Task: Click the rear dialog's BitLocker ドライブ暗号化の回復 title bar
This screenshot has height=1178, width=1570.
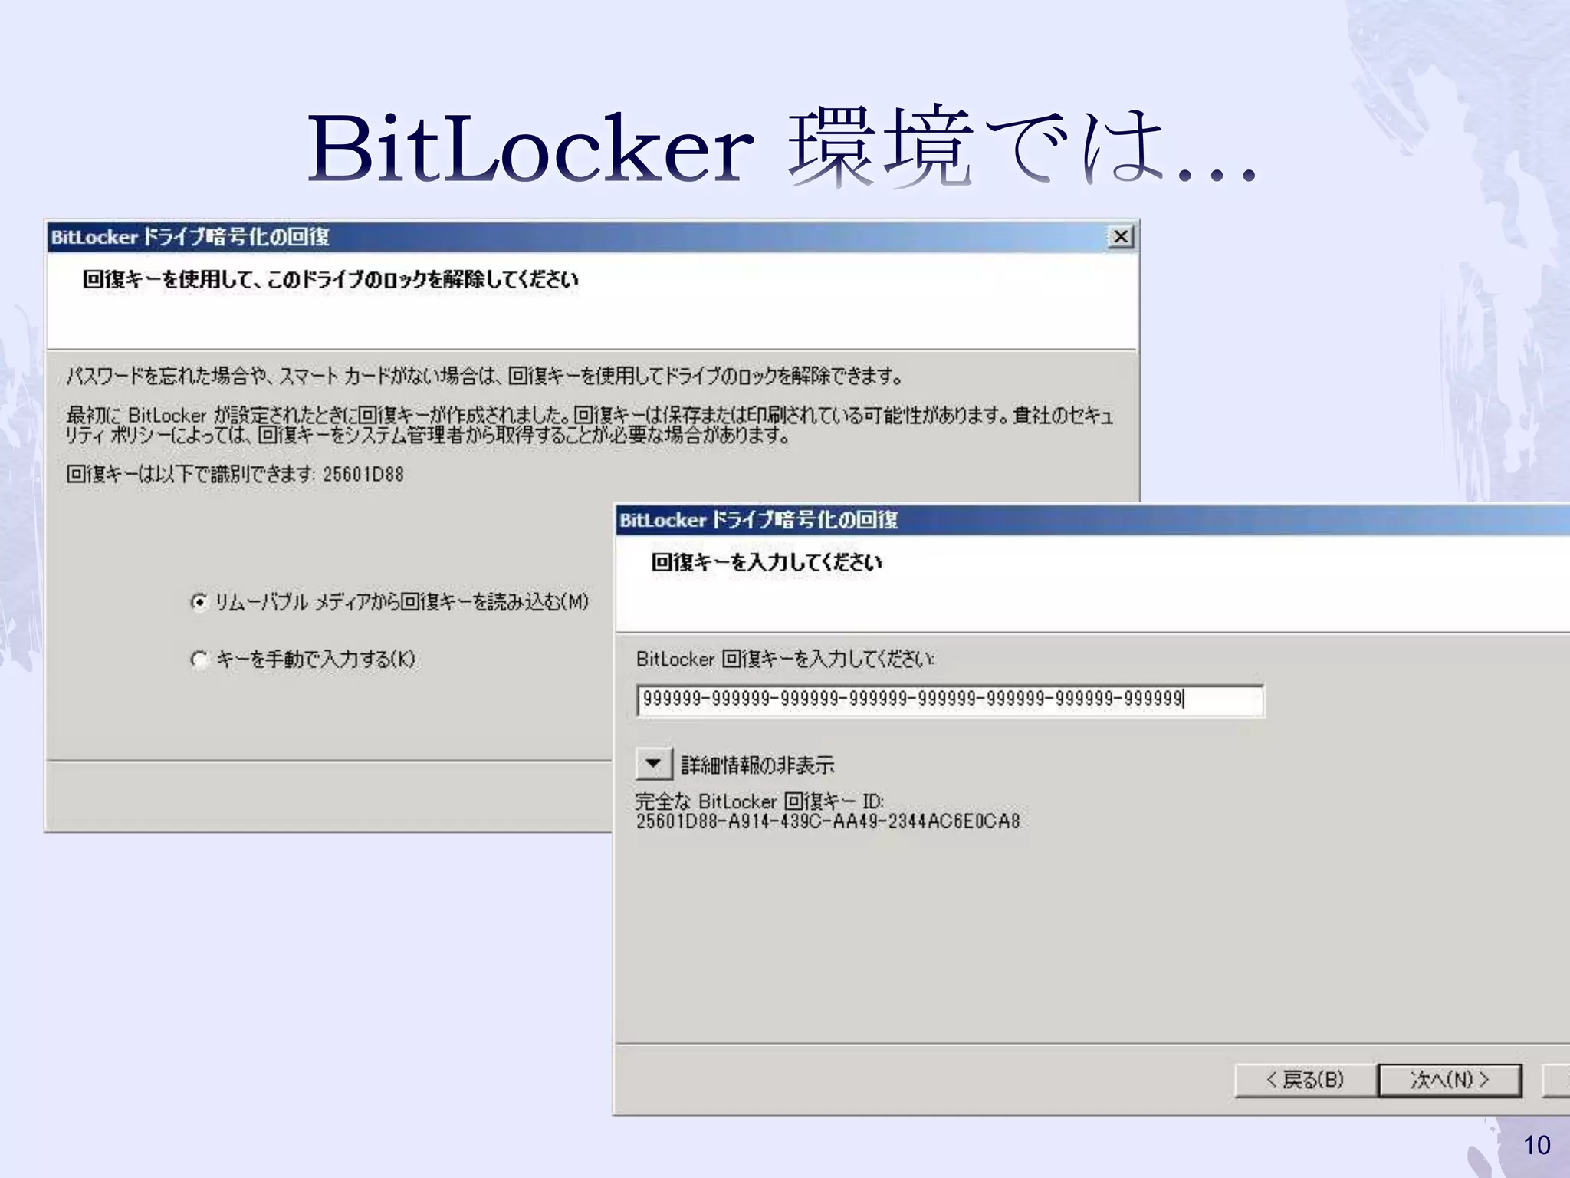Action: tap(591, 237)
